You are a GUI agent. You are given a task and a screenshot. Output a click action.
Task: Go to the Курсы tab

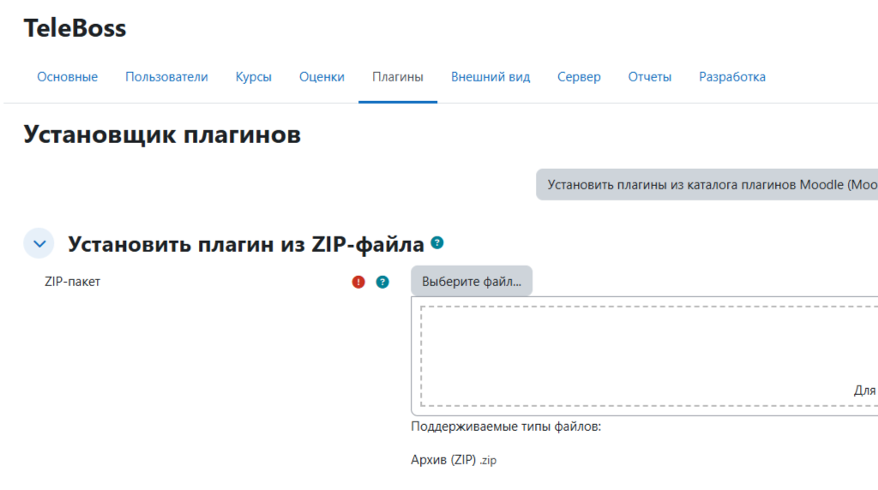coord(253,77)
